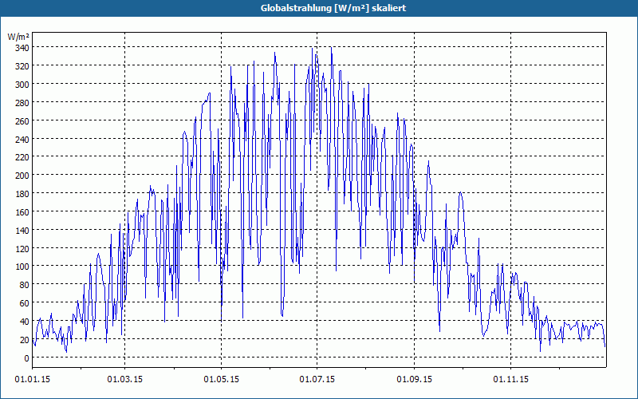The height and width of the screenshot is (399, 638).
Task: Select the 340 y-axis value
Action: [22, 48]
